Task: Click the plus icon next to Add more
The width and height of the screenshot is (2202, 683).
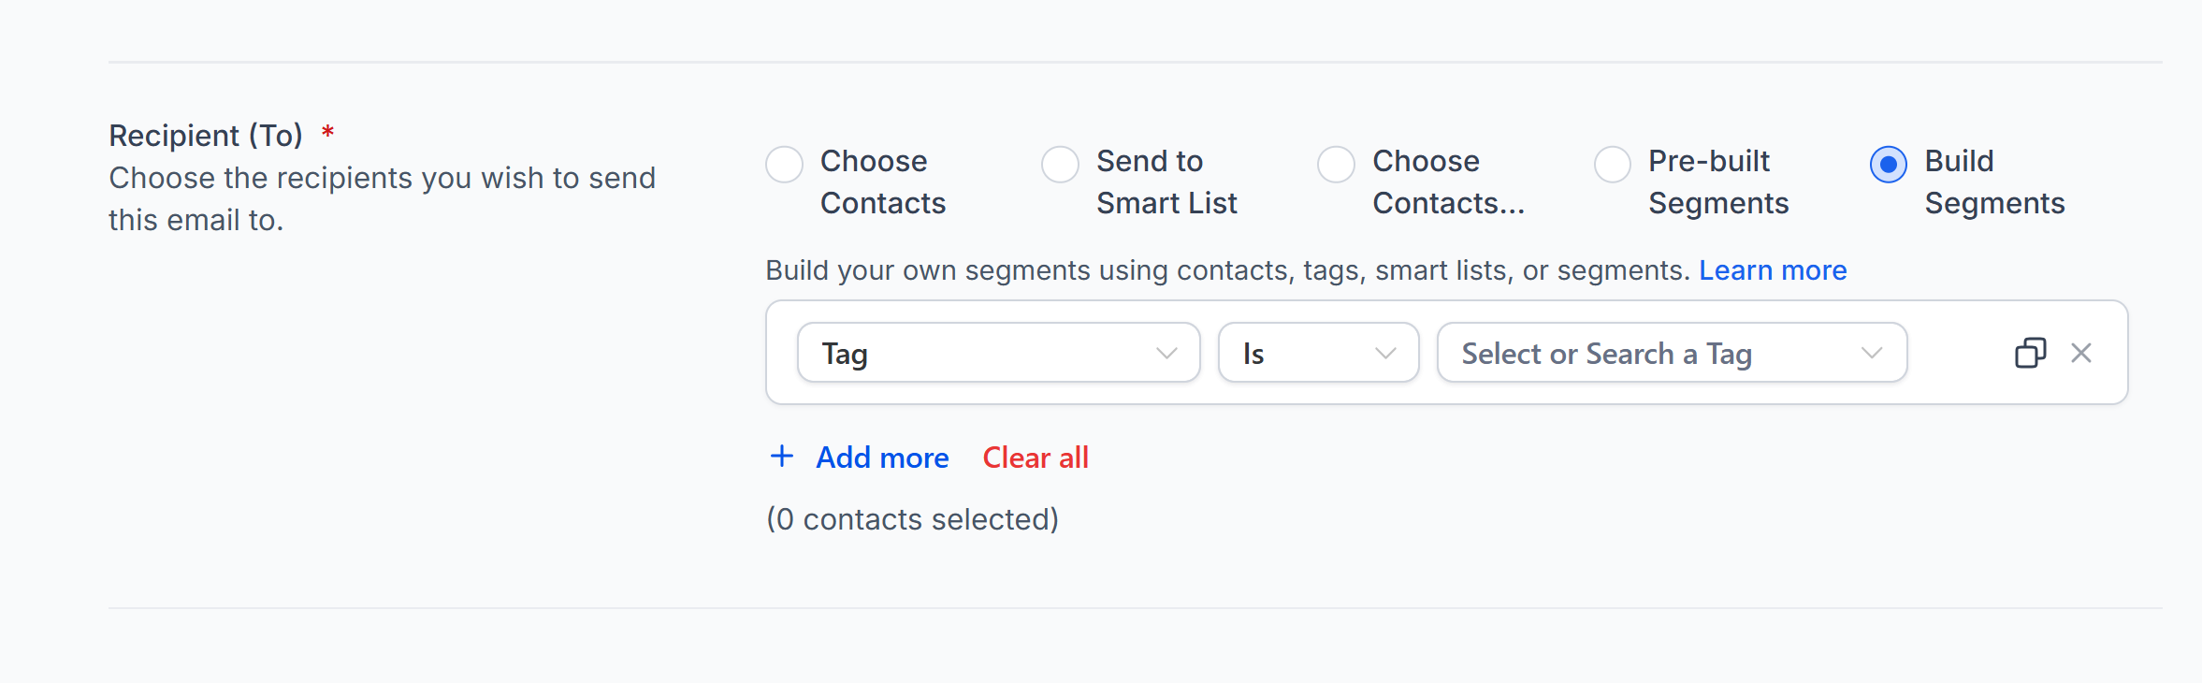Action: coord(782,457)
